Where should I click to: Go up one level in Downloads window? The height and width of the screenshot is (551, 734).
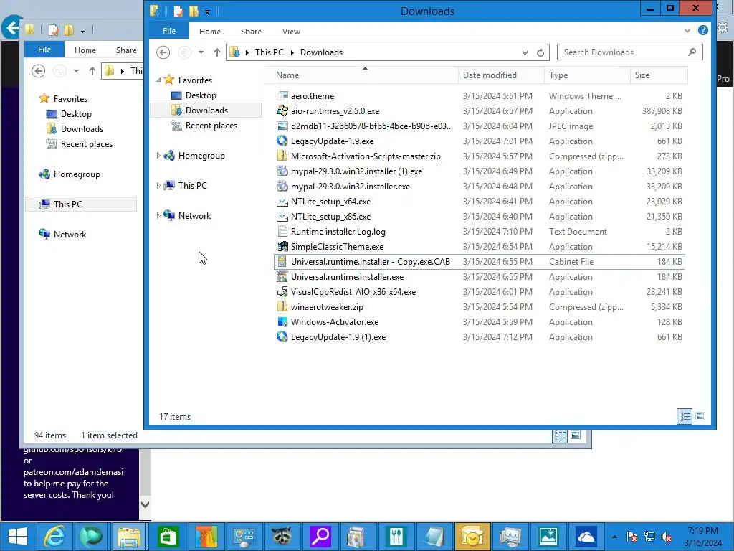[216, 52]
